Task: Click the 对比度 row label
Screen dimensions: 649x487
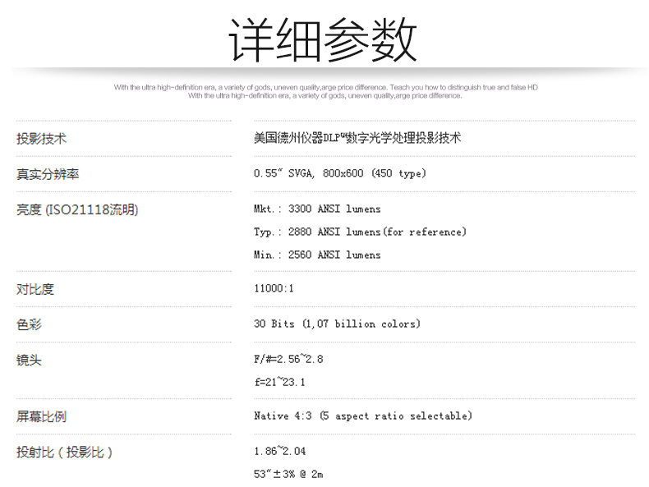Action: tap(35, 289)
